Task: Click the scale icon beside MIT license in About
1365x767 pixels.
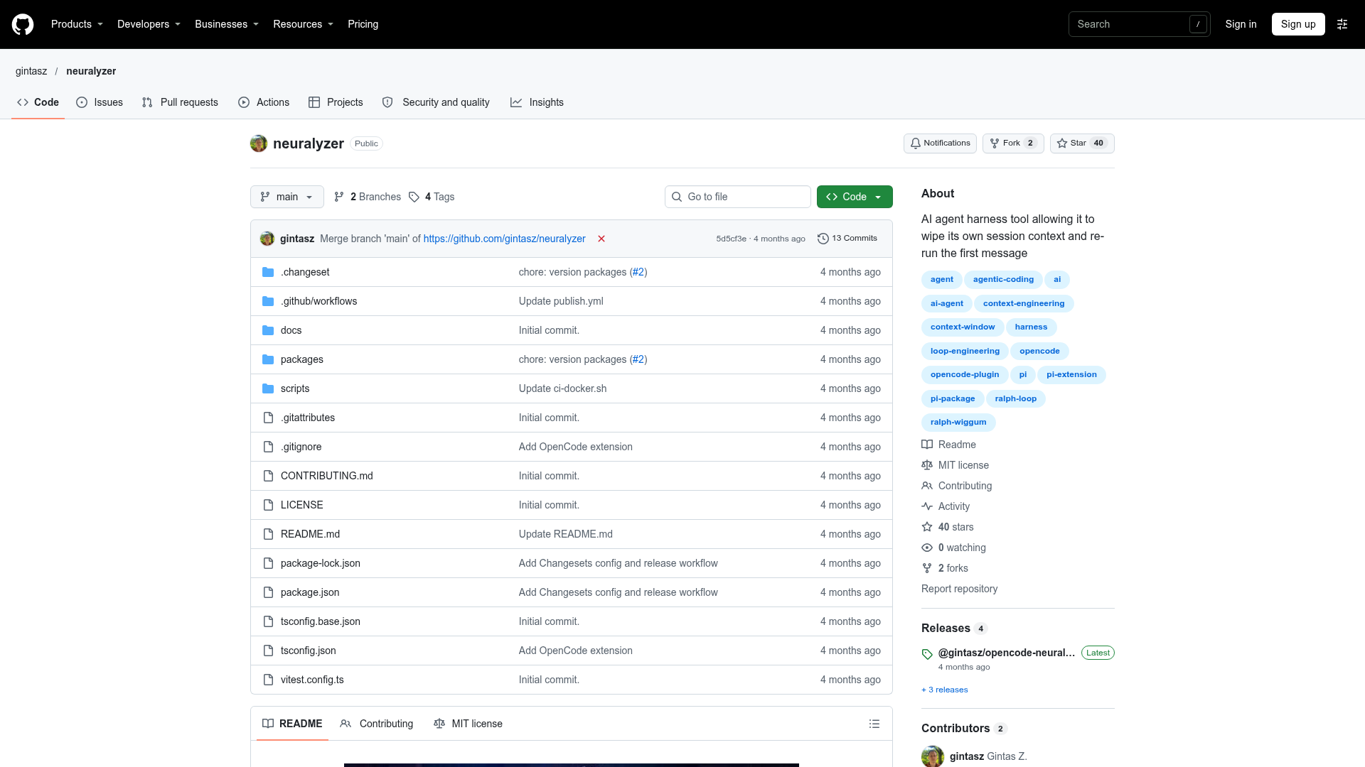Action: (927, 465)
